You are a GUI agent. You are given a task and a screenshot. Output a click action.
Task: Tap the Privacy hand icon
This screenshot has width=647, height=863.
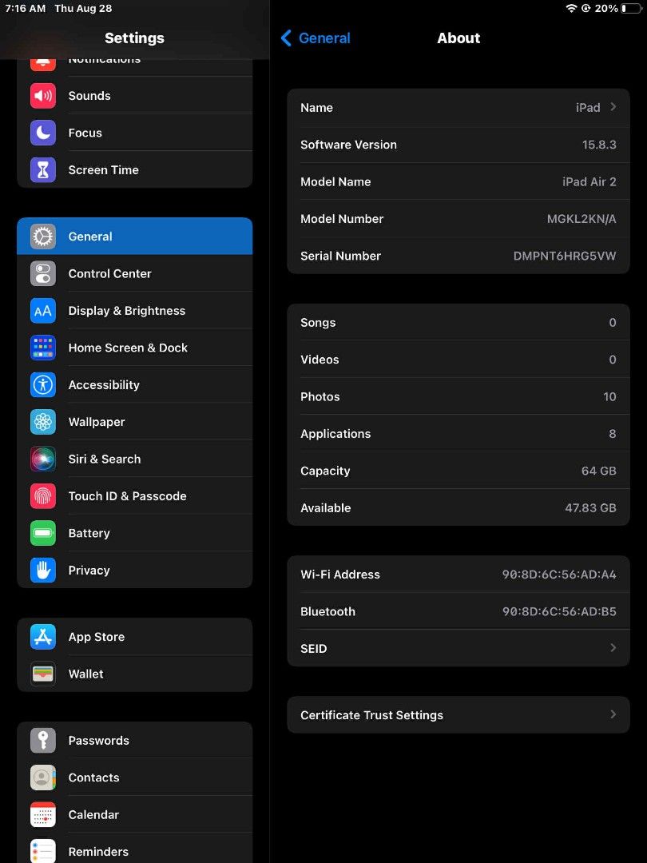tap(43, 571)
